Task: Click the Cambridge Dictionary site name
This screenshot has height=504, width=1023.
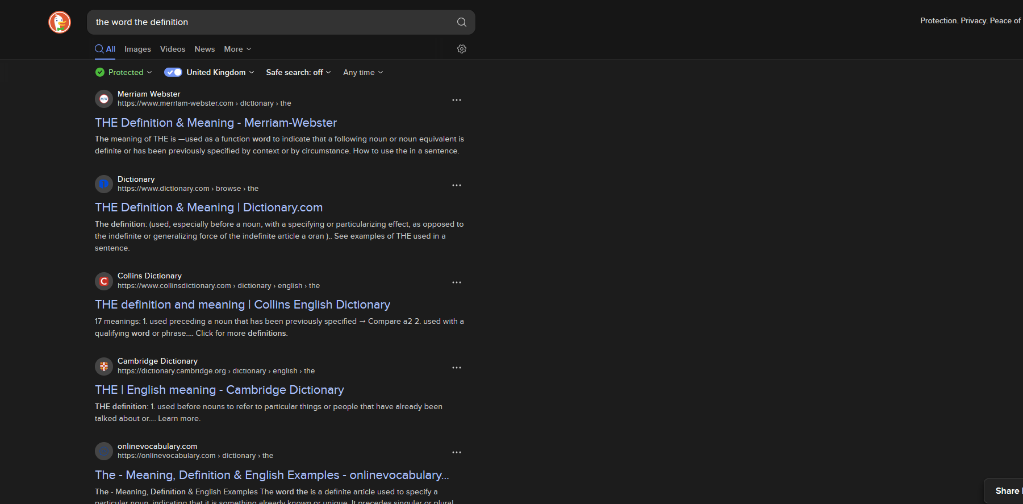Action: (x=157, y=361)
